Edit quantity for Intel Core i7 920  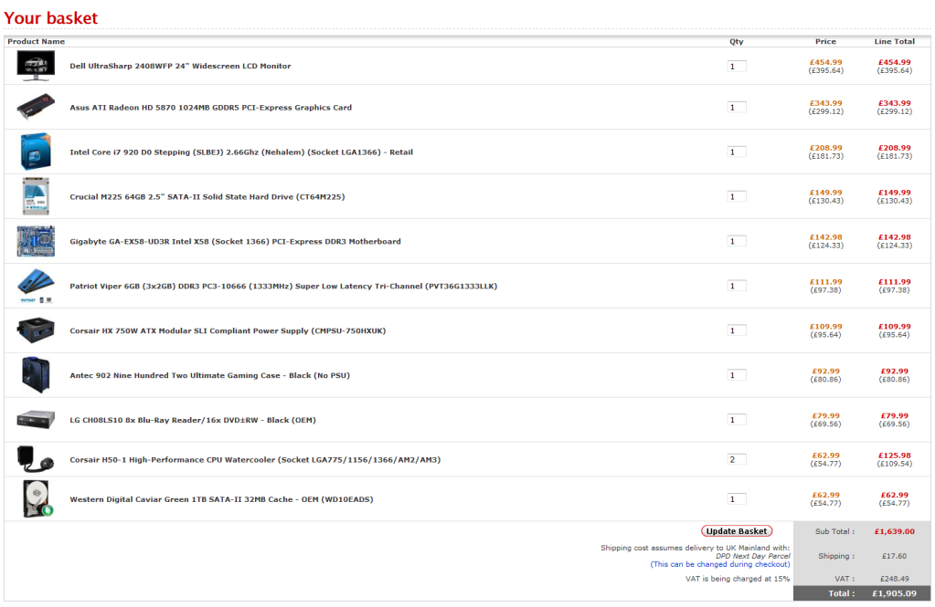[x=737, y=152]
